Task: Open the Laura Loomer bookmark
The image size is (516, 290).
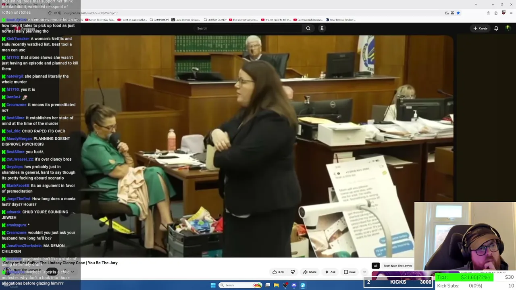Action: coord(186,20)
